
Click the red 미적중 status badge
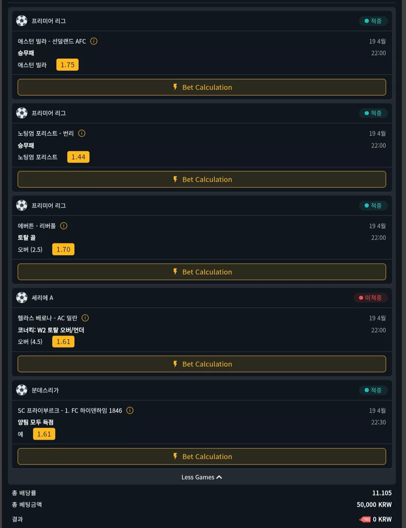[370, 298]
